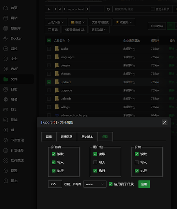Select the 权限 permissions tab
Screen dimensions: 177x209
pos(105,137)
